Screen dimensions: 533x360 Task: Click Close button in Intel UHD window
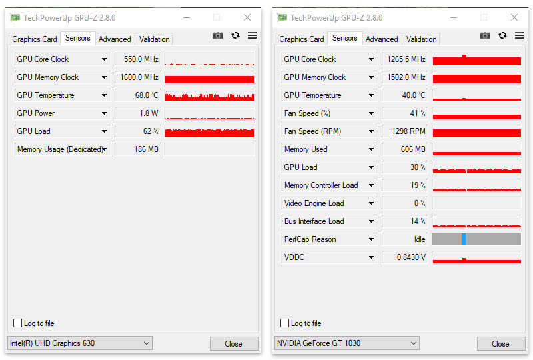pyautogui.click(x=234, y=344)
